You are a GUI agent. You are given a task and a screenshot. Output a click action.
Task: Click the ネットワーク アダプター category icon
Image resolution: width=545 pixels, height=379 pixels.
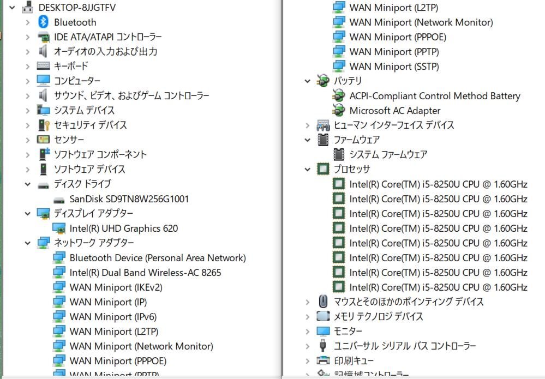[x=43, y=243]
